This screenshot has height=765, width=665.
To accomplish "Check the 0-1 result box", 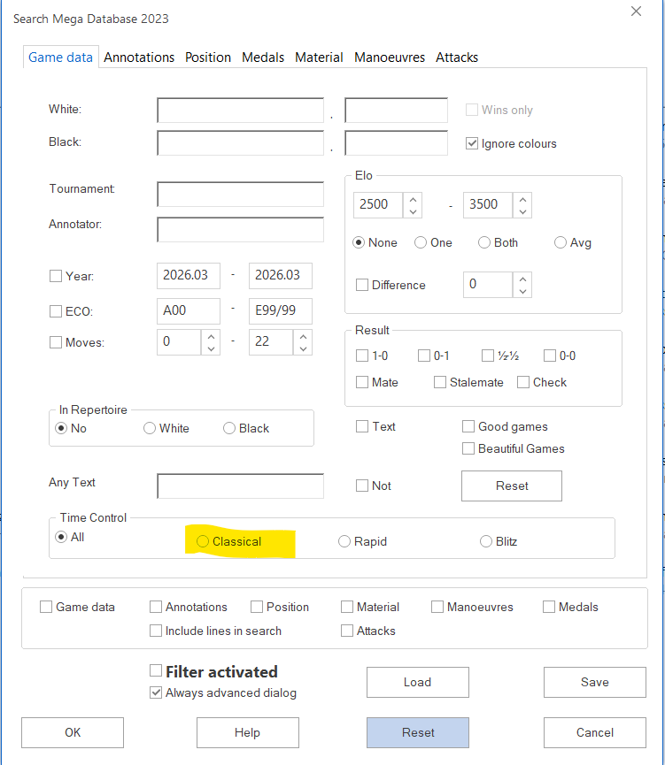I will [424, 356].
